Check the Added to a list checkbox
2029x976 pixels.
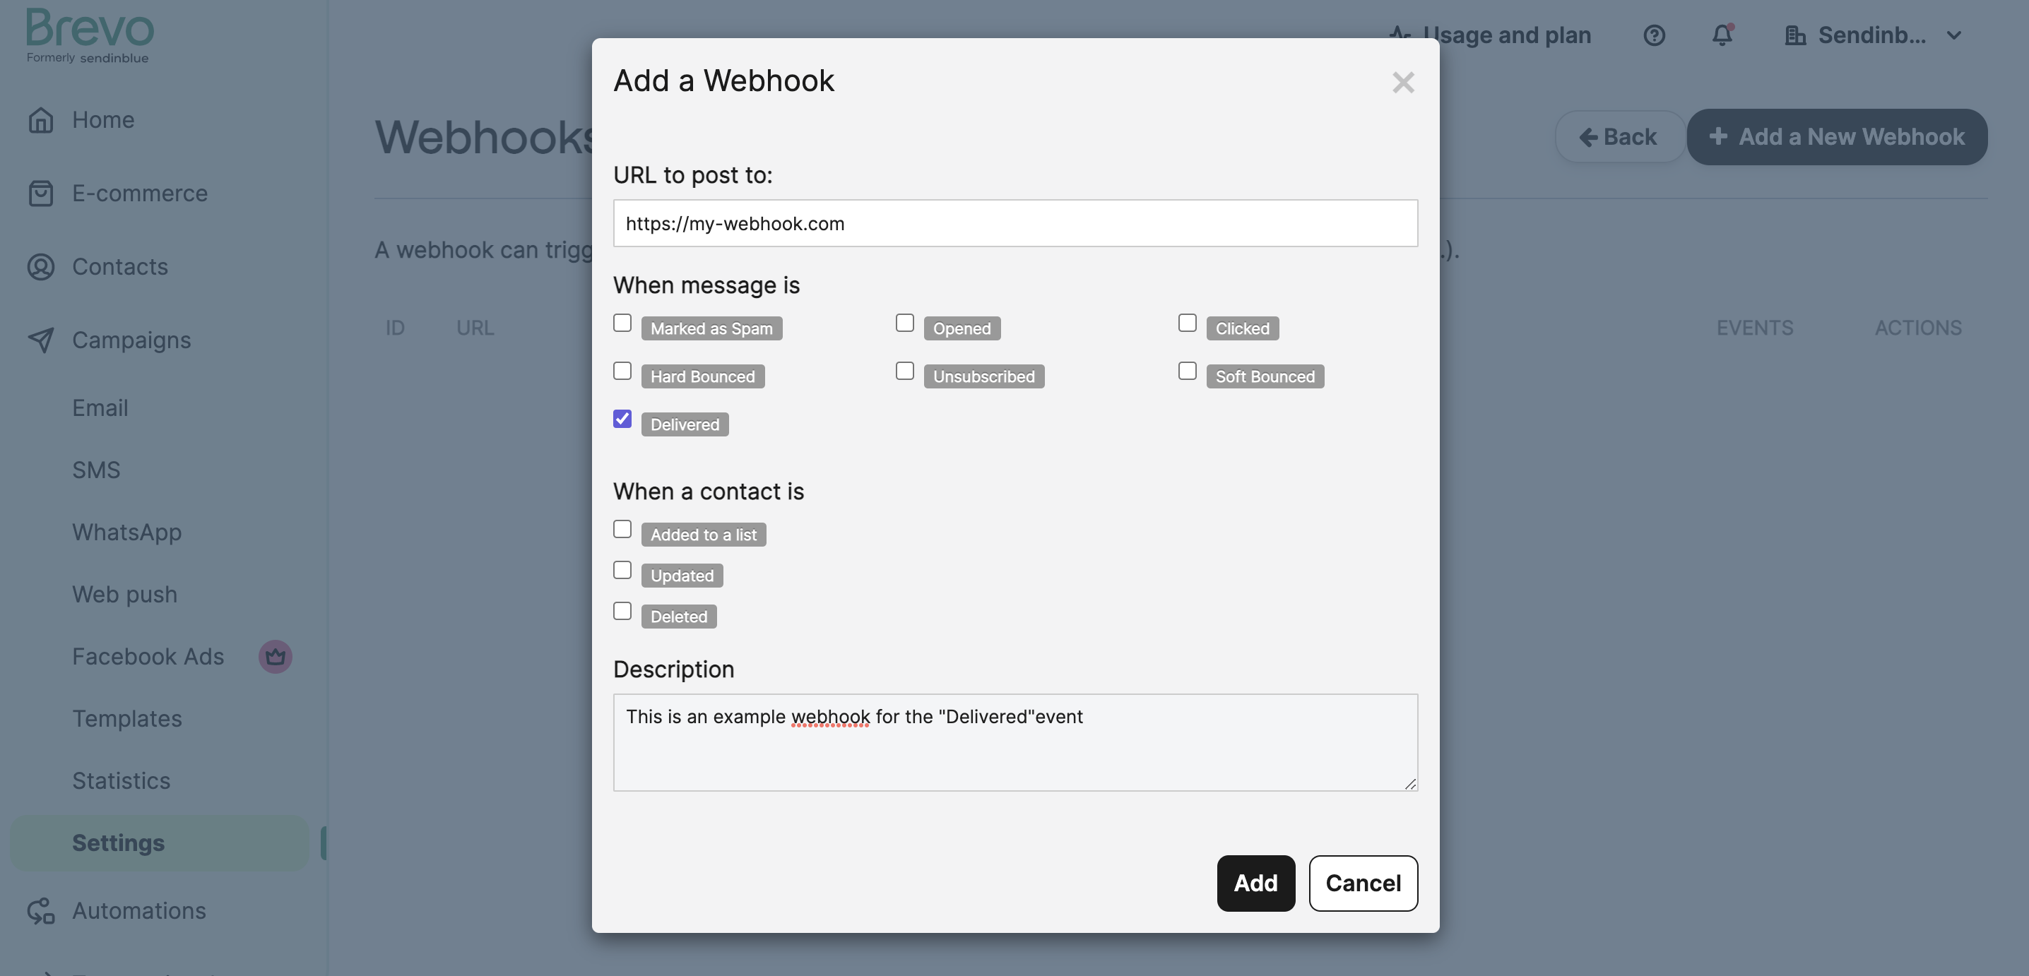click(x=622, y=530)
